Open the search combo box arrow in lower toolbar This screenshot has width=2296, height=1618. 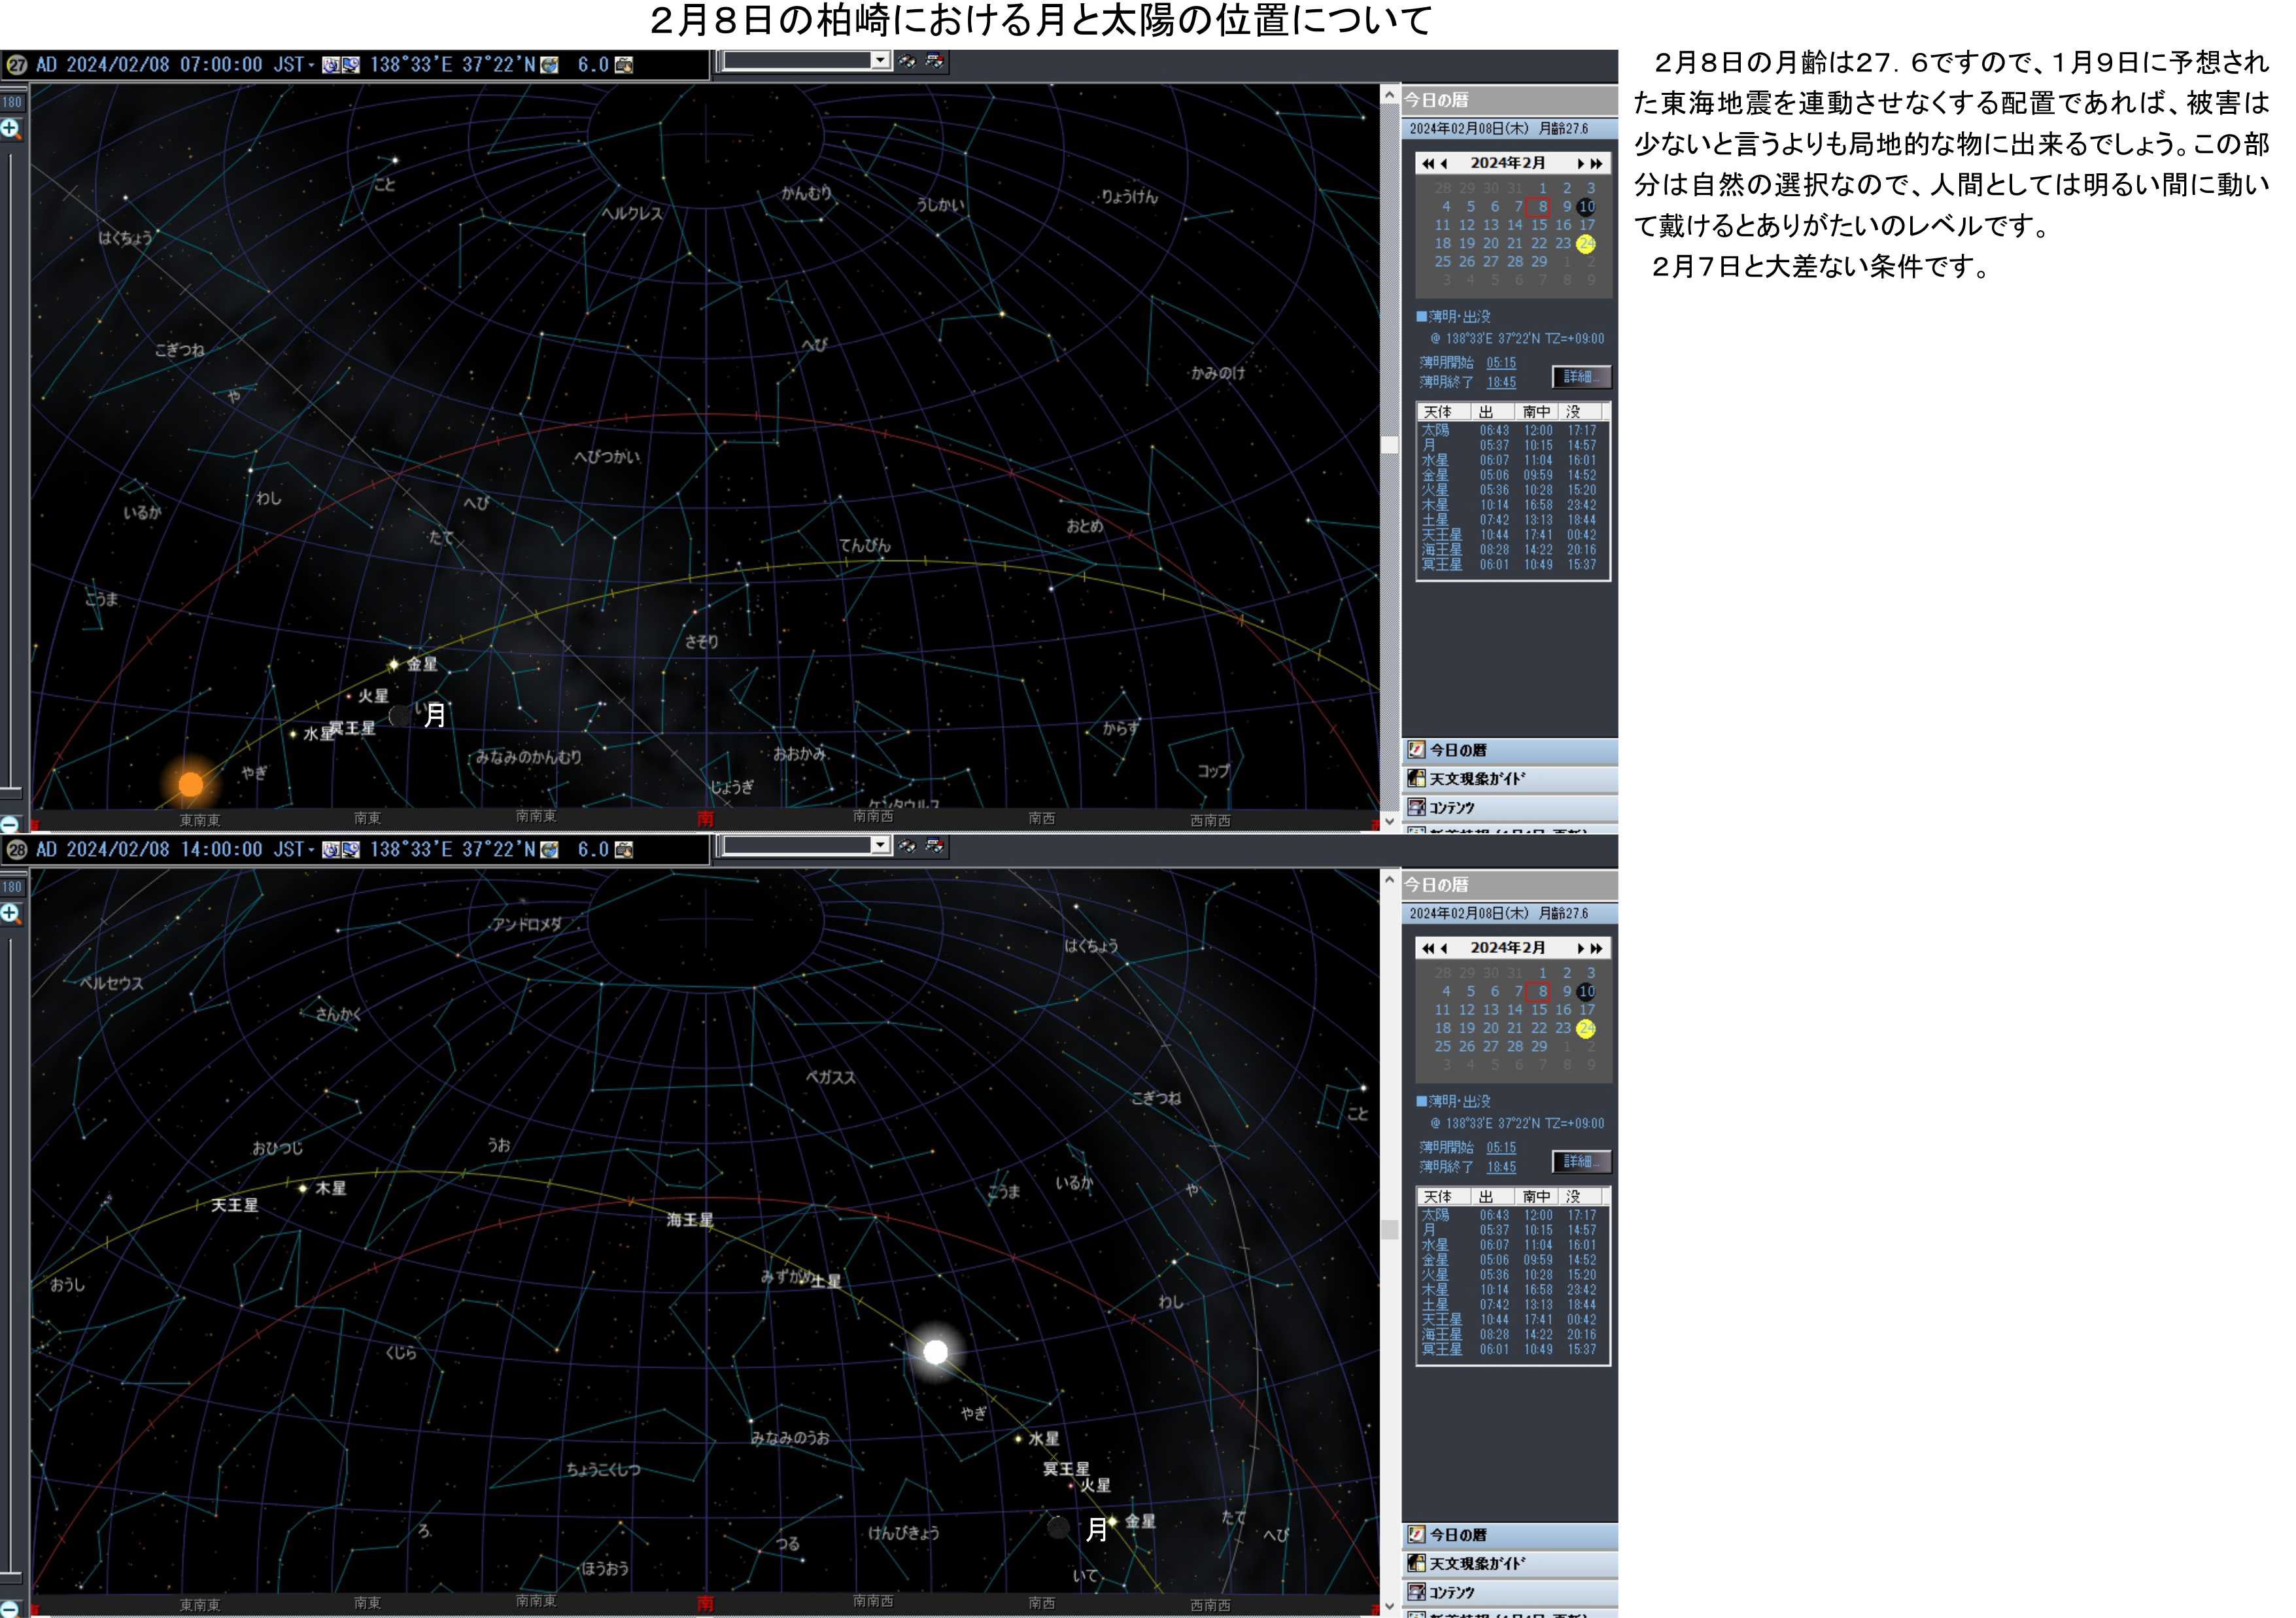point(880,846)
